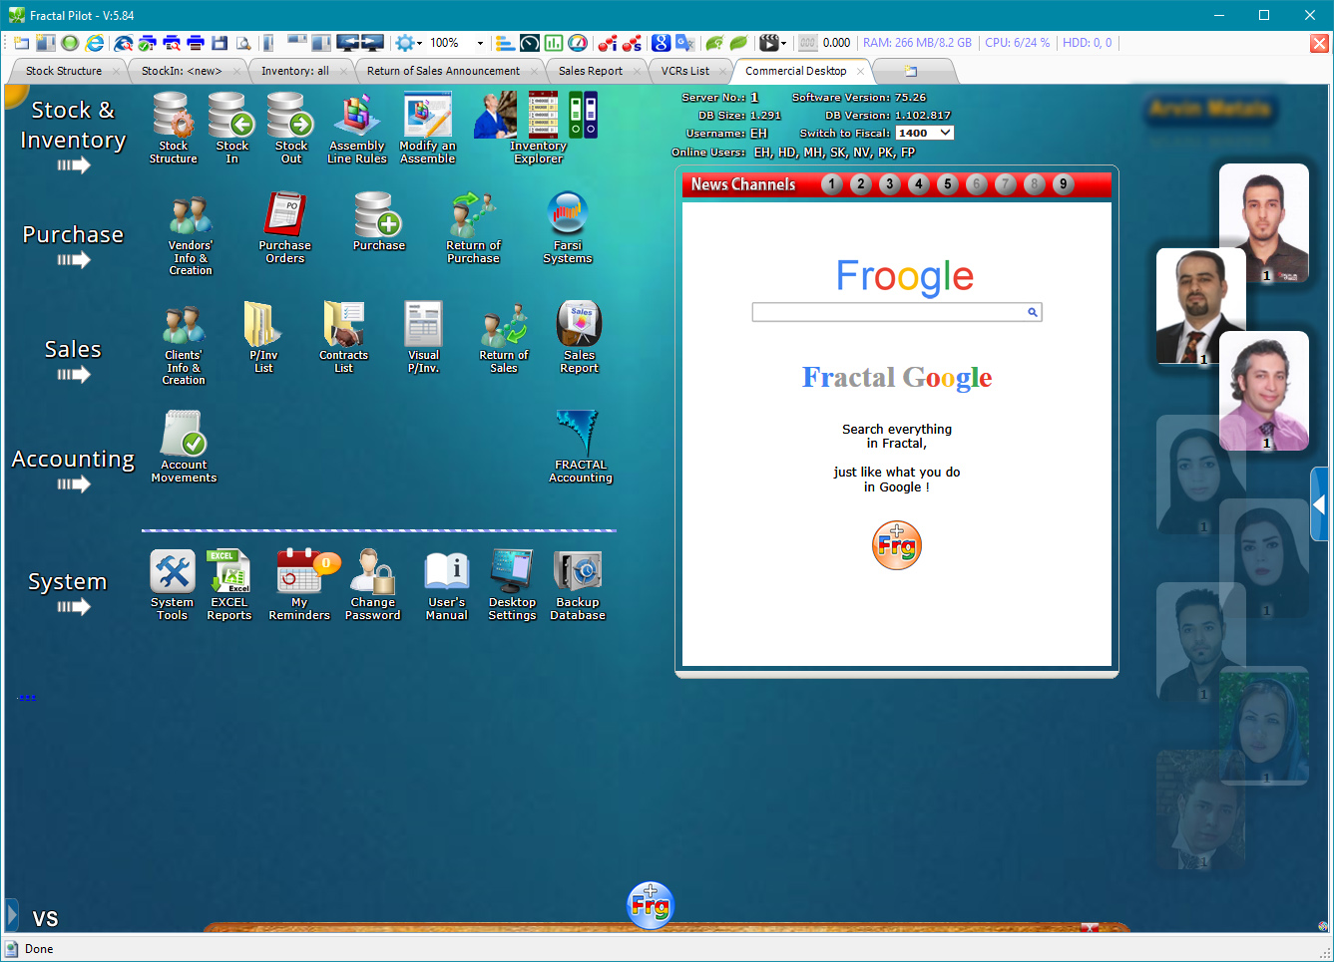Image resolution: width=1334 pixels, height=962 pixels.
Task: Select news channel 9
Action: tap(1064, 184)
